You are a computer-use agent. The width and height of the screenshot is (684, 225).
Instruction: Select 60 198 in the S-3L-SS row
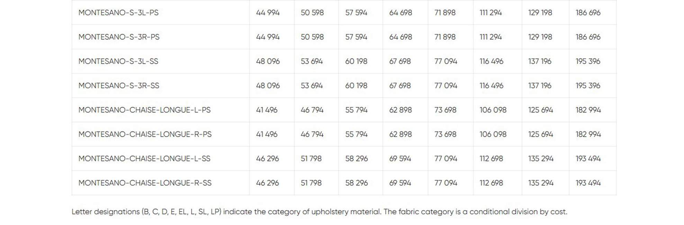point(356,61)
